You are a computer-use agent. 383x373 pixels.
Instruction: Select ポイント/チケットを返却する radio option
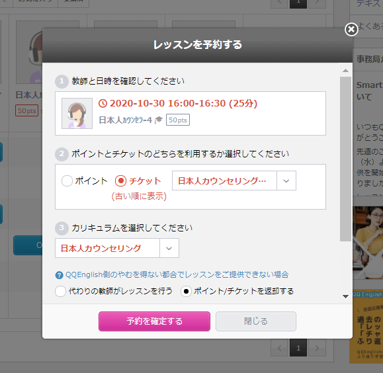click(186, 291)
